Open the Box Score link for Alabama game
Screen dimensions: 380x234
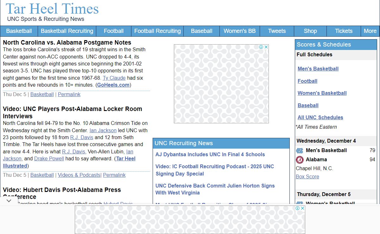pyautogui.click(x=307, y=176)
